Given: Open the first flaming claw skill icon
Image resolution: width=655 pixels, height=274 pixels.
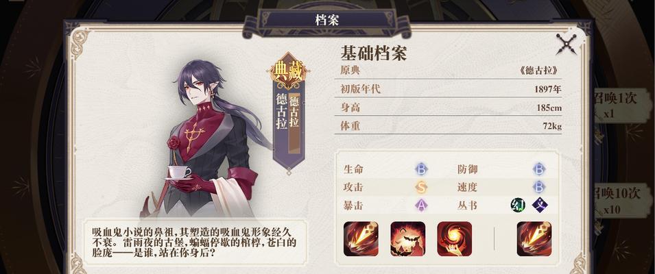Looking at the screenshot, I should [361, 239].
